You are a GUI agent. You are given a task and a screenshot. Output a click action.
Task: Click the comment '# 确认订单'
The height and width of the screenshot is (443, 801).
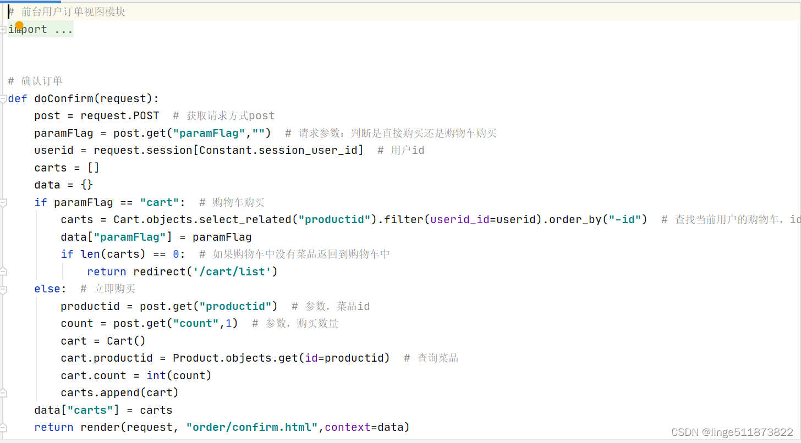click(x=36, y=81)
